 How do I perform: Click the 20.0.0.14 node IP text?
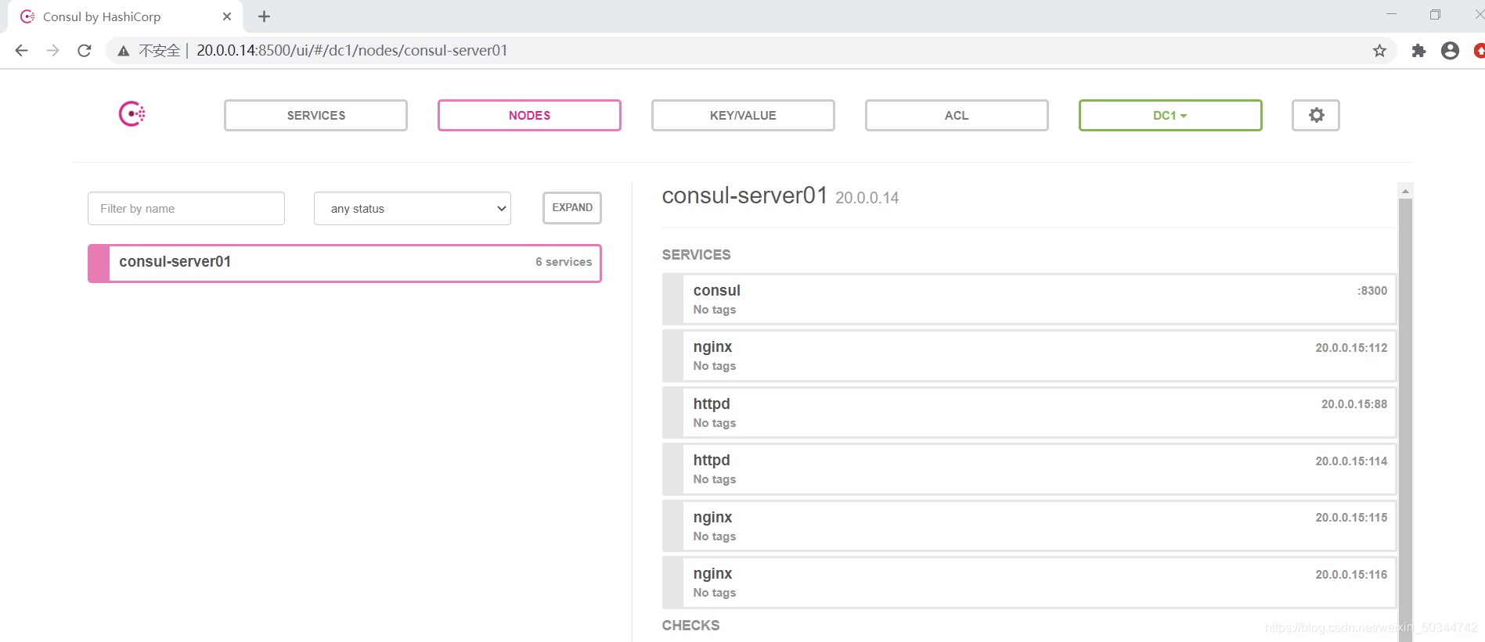(867, 198)
